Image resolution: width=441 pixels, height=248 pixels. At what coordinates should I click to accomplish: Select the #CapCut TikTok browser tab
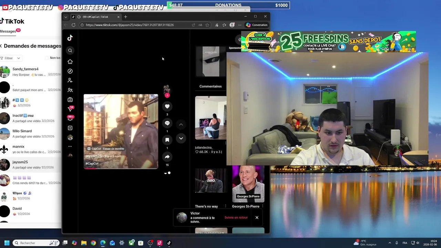pyautogui.click(x=95, y=17)
